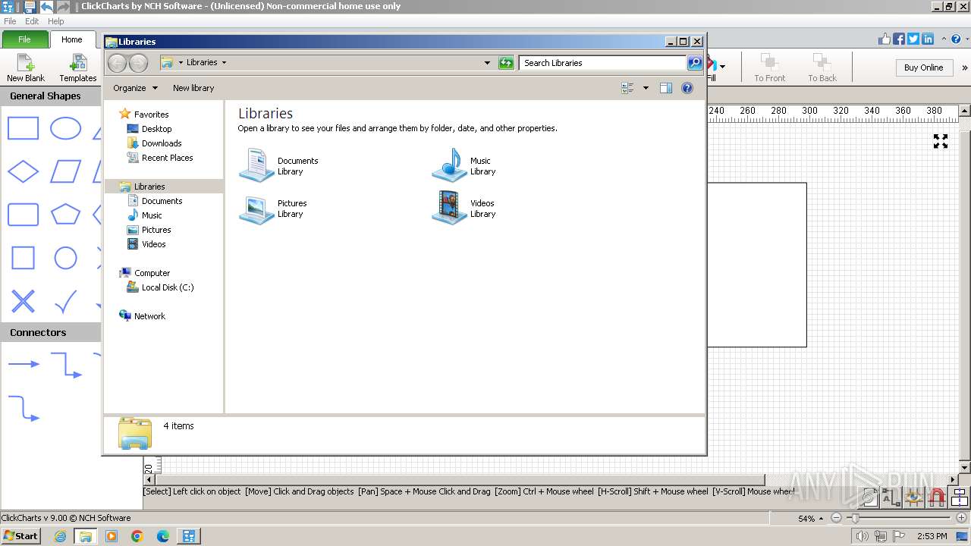Viewport: 971px width, 546px height.
Task: Open ClickCharts help via question mark icon
Action: pyautogui.click(x=956, y=39)
